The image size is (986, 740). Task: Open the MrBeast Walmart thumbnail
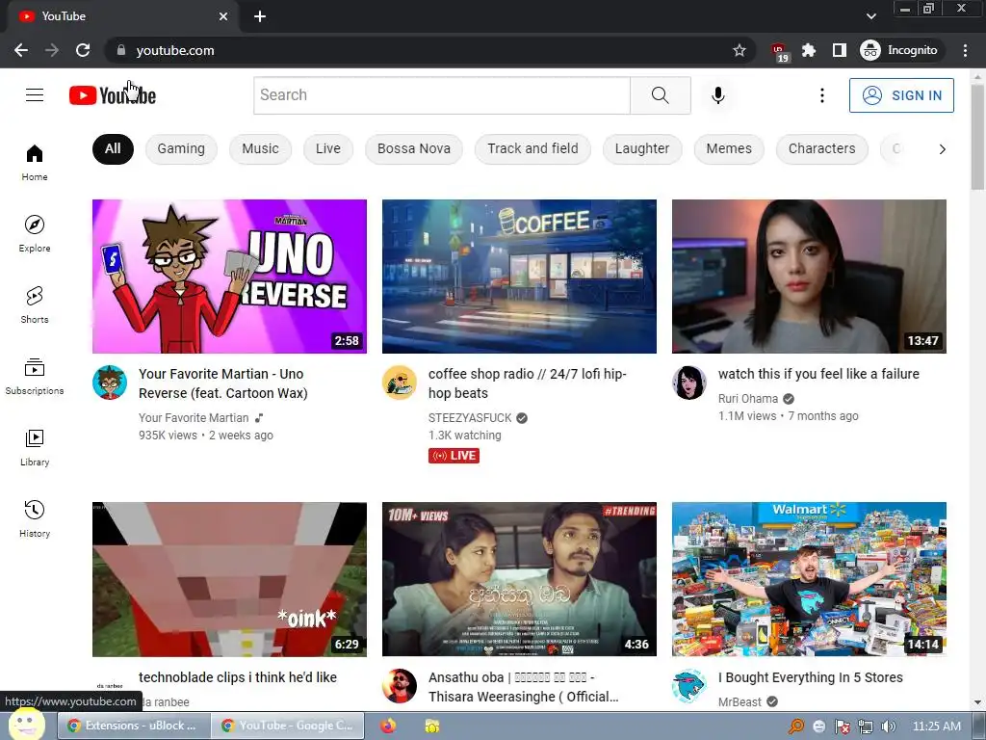(x=809, y=579)
